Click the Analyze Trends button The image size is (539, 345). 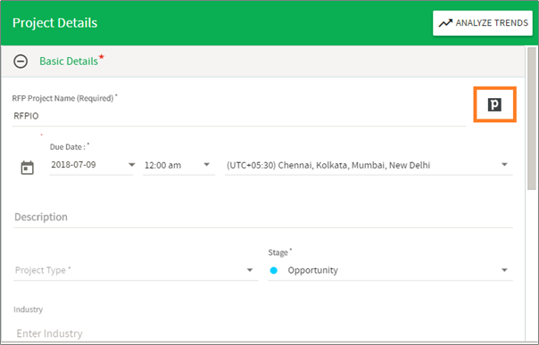coord(483,23)
